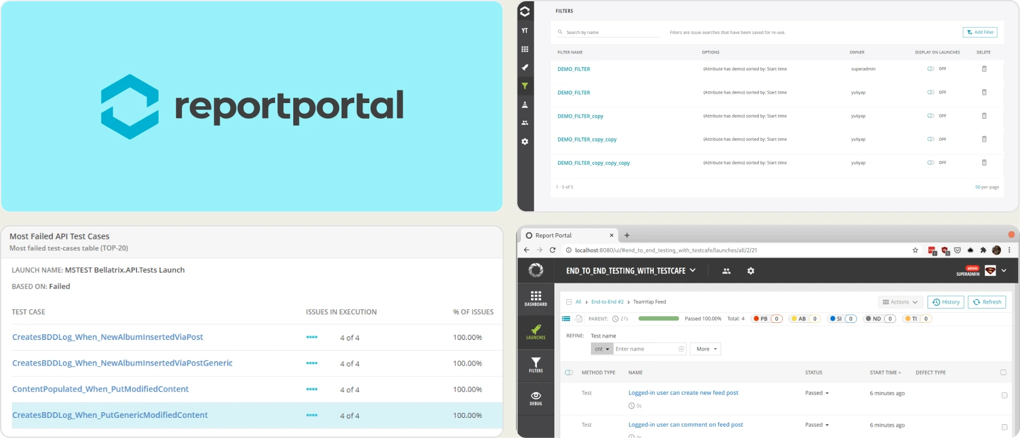Viewport: 1020px width, 438px height.
Task: Open FILTERS funnel in browser window sidebar
Action: pyautogui.click(x=535, y=365)
